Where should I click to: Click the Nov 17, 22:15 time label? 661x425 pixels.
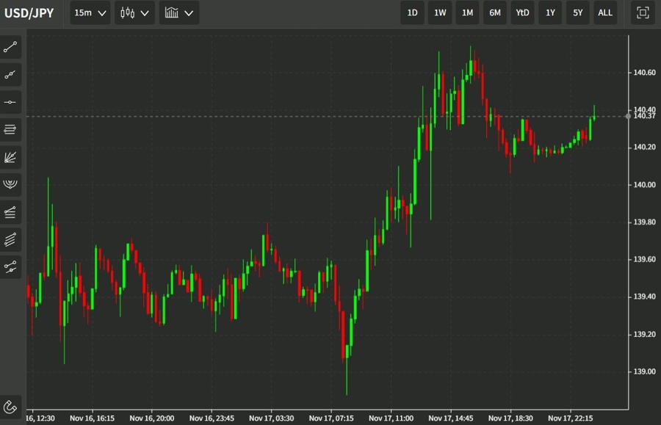(x=571, y=418)
